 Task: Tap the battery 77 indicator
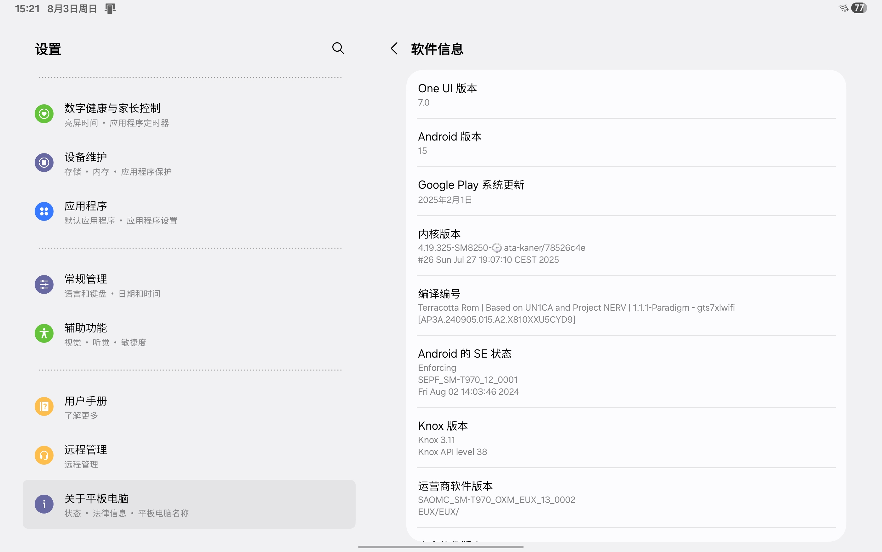click(x=859, y=8)
